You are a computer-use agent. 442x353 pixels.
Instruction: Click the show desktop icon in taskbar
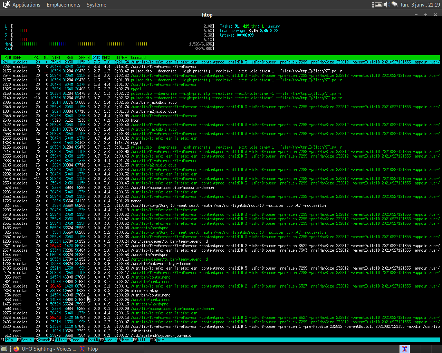pyautogui.click(x=4, y=349)
